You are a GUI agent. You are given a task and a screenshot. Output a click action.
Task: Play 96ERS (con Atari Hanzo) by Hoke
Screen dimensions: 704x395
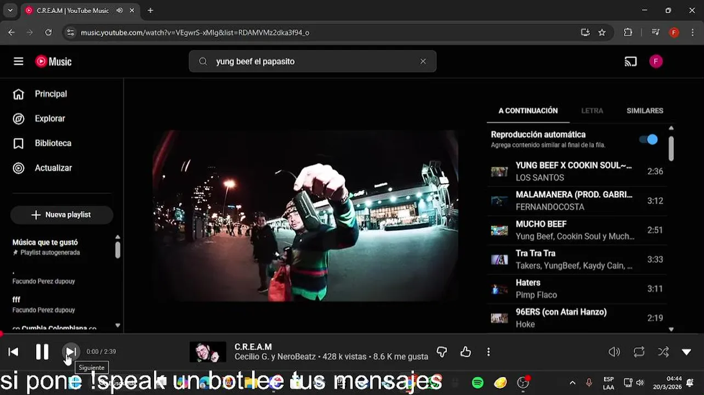(x=577, y=318)
